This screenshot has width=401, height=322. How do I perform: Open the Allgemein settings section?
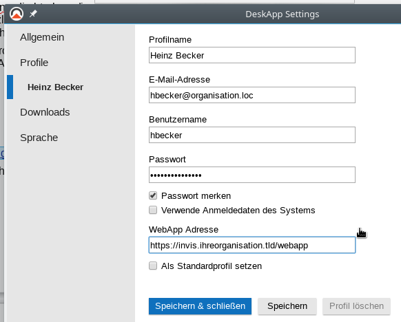[42, 37]
